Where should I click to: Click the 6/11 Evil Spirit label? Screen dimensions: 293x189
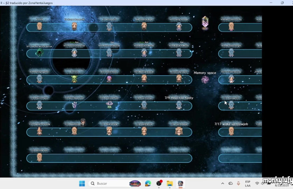coord(39,46)
